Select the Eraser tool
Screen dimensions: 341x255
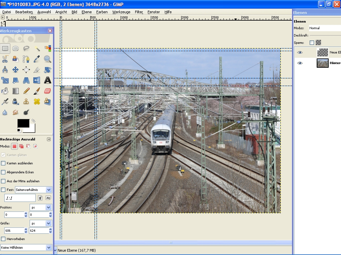point(48,91)
